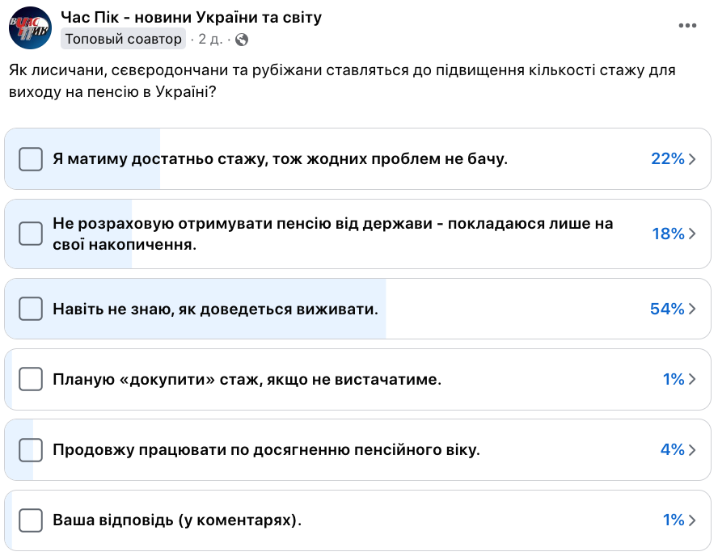Check the 'Планую «докупити» стаж' box
This screenshot has height=556, width=718.
[x=31, y=379]
